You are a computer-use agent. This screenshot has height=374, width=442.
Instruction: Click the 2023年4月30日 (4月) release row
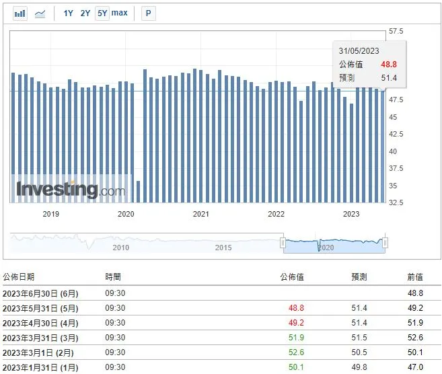(40, 323)
